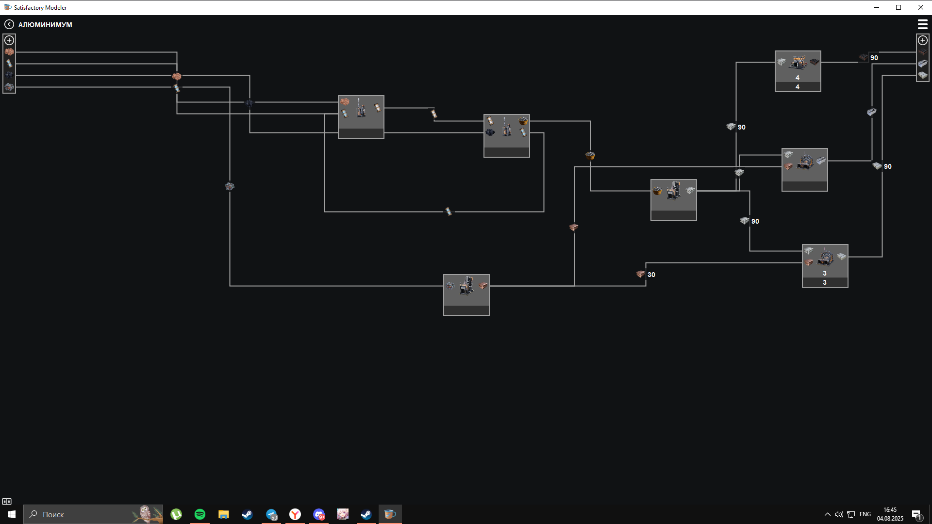The image size is (932, 524).
Task: Click the empty footer bar of copper smelter
Action: coord(466,311)
